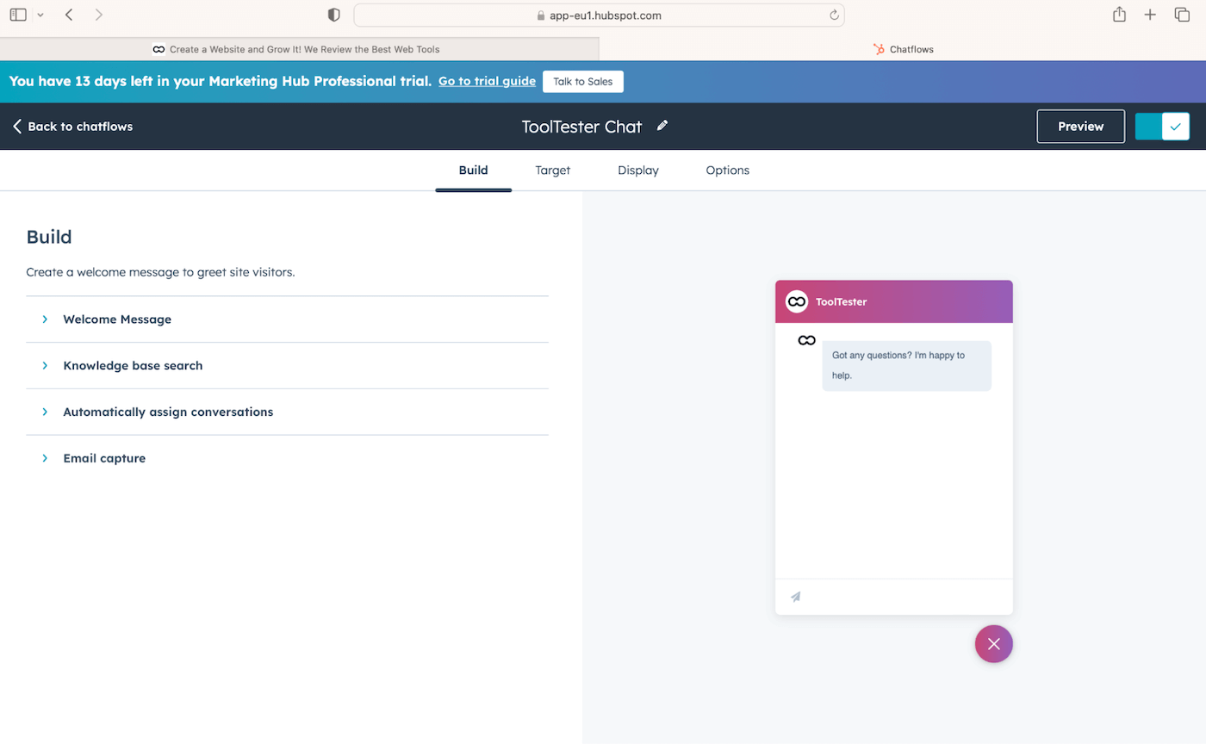The width and height of the screenshot is (1206, 744).
Task: Expand the Automatically assign conversations chevron
Action: (45, 412)
